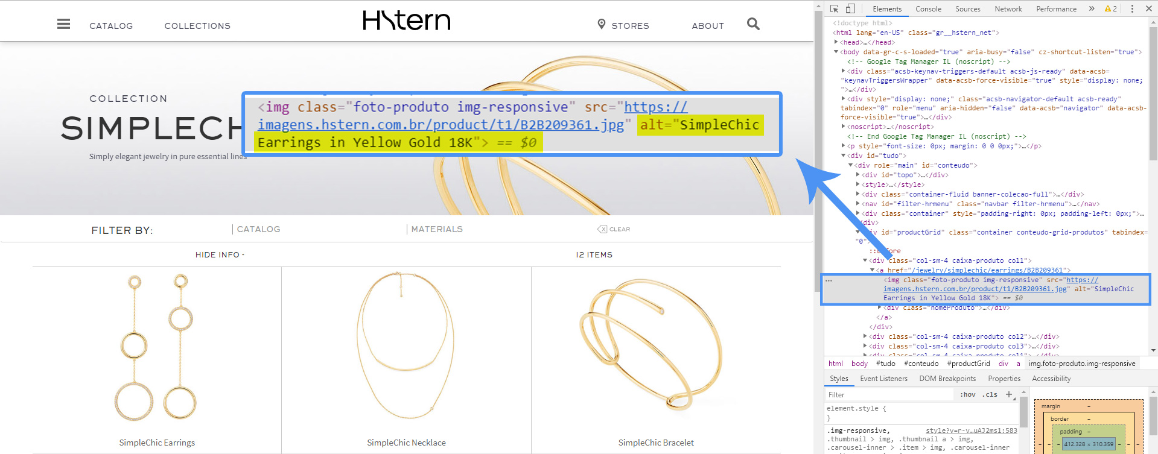
Task: Click the blue content box in box model
Action: [1089, 444]
